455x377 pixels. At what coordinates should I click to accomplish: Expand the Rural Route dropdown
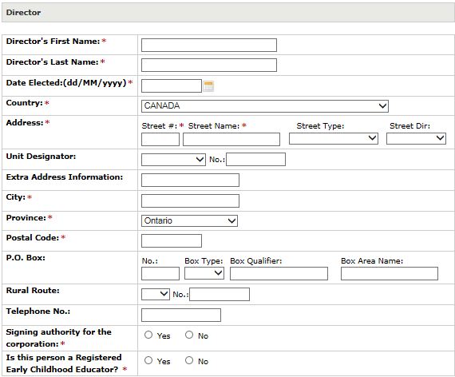click(x=156, y=294)
